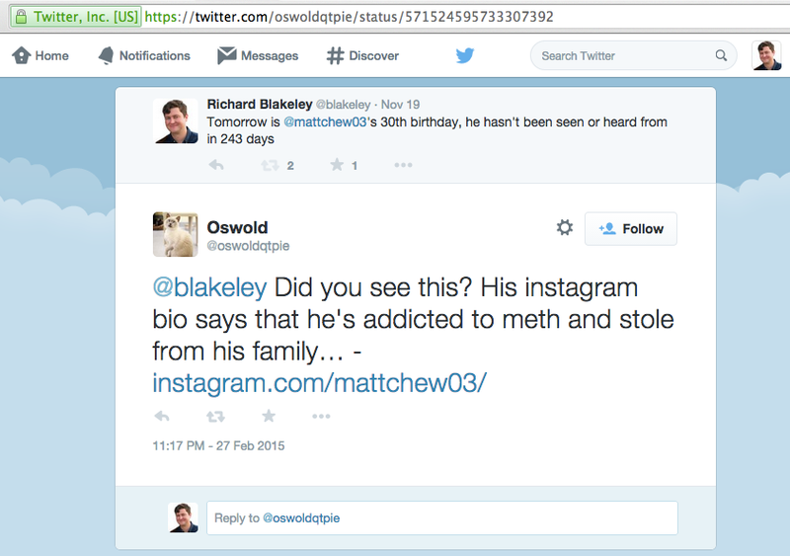Open the gear menu beside Follow
Viewport: 790px width, 556px height.
pos(565,227)
